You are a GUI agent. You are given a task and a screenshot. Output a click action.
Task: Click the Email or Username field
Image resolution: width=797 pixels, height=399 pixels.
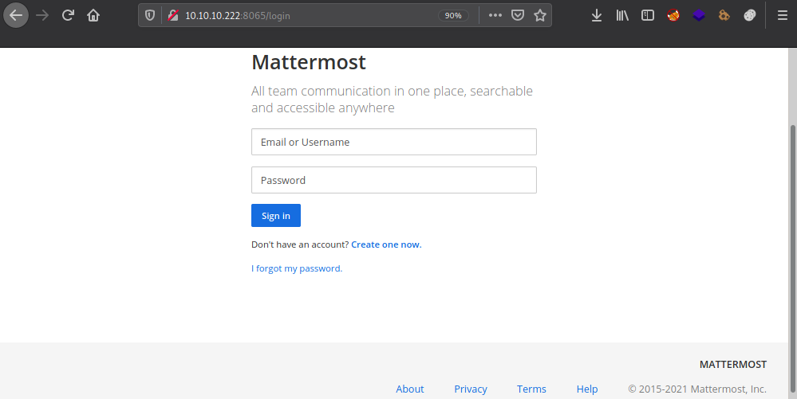(x=394, y=142)
